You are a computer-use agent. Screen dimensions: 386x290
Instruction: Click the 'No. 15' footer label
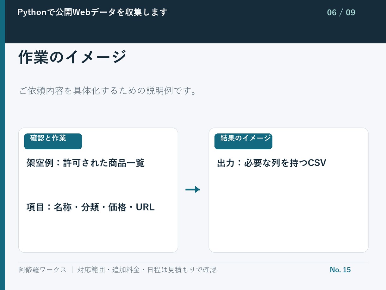coord(340,270)
